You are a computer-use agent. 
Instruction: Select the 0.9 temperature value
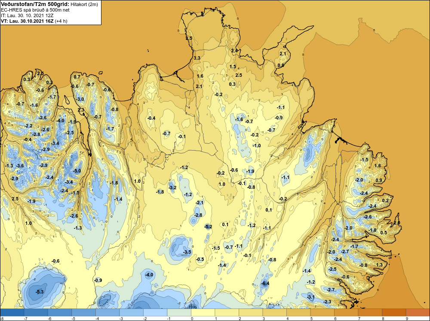click(379, 180)
